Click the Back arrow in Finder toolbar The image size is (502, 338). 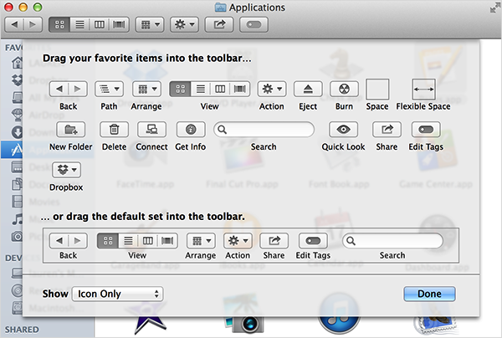click(14, 24)
